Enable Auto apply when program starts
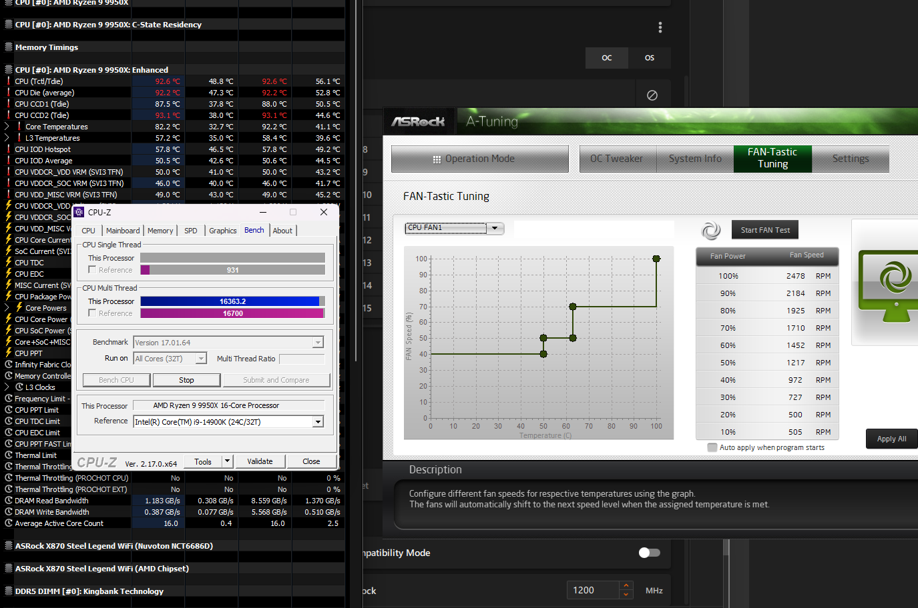Image resolution: width=918 pixels, height=608 pixels. coord(712,447)
